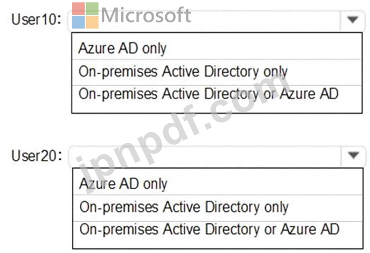The height and width of the screenshot is (253, 370).
Task: Choose Azure AD only for User20
Action: [x=217, y=184]
